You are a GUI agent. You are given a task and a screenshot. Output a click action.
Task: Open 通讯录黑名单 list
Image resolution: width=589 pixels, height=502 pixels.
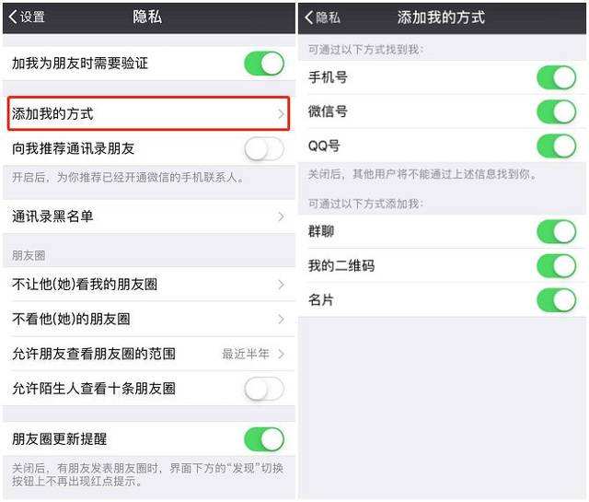click(149, 216)
